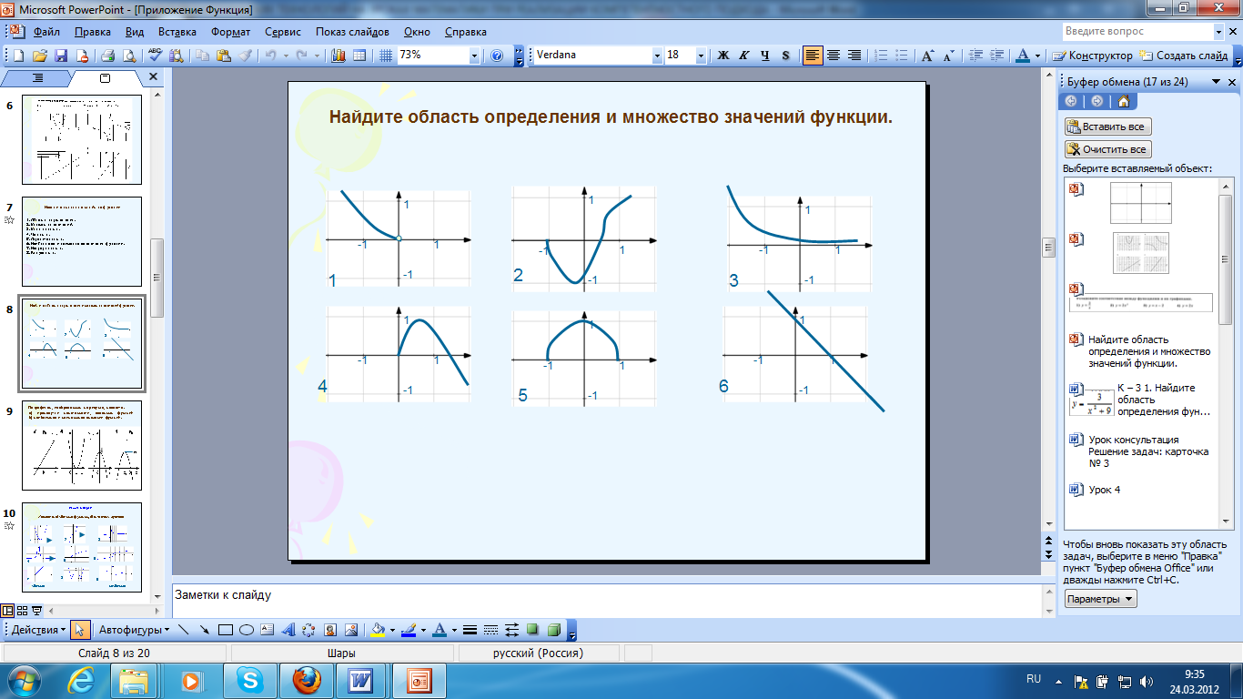
Task: Click the Insert Table icon
Action: click(x=359, y=56)
